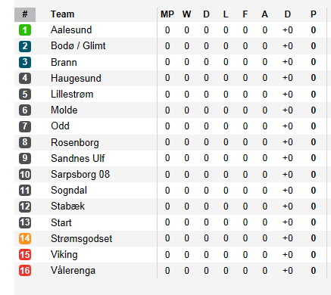Select the Rosenborg team name
The width and height of the screenshot is (331, 295).
[75, 142]
